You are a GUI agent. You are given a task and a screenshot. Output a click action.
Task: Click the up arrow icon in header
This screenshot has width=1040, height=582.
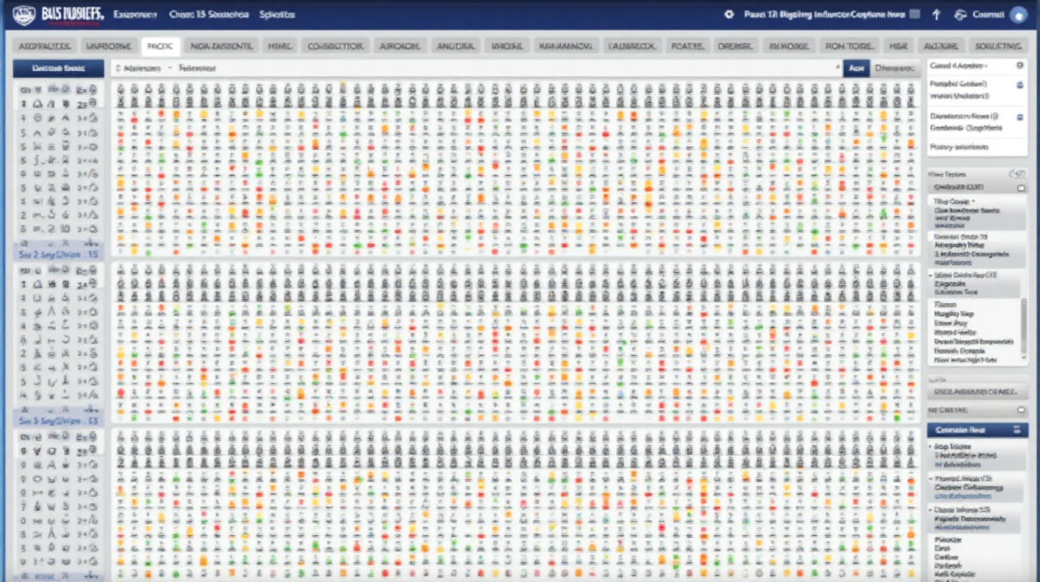(935, 15)
